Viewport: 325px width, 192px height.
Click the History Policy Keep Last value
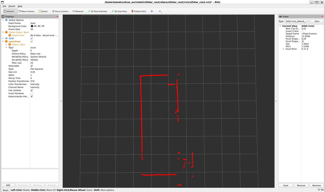[x=35, y=54]
